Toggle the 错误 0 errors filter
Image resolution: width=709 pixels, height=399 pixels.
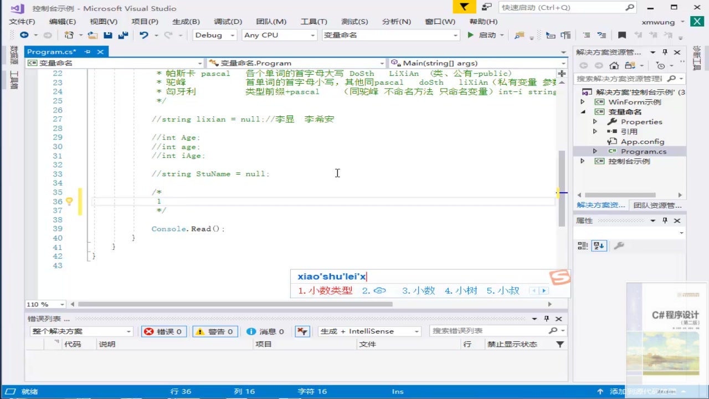click(163, 331)
